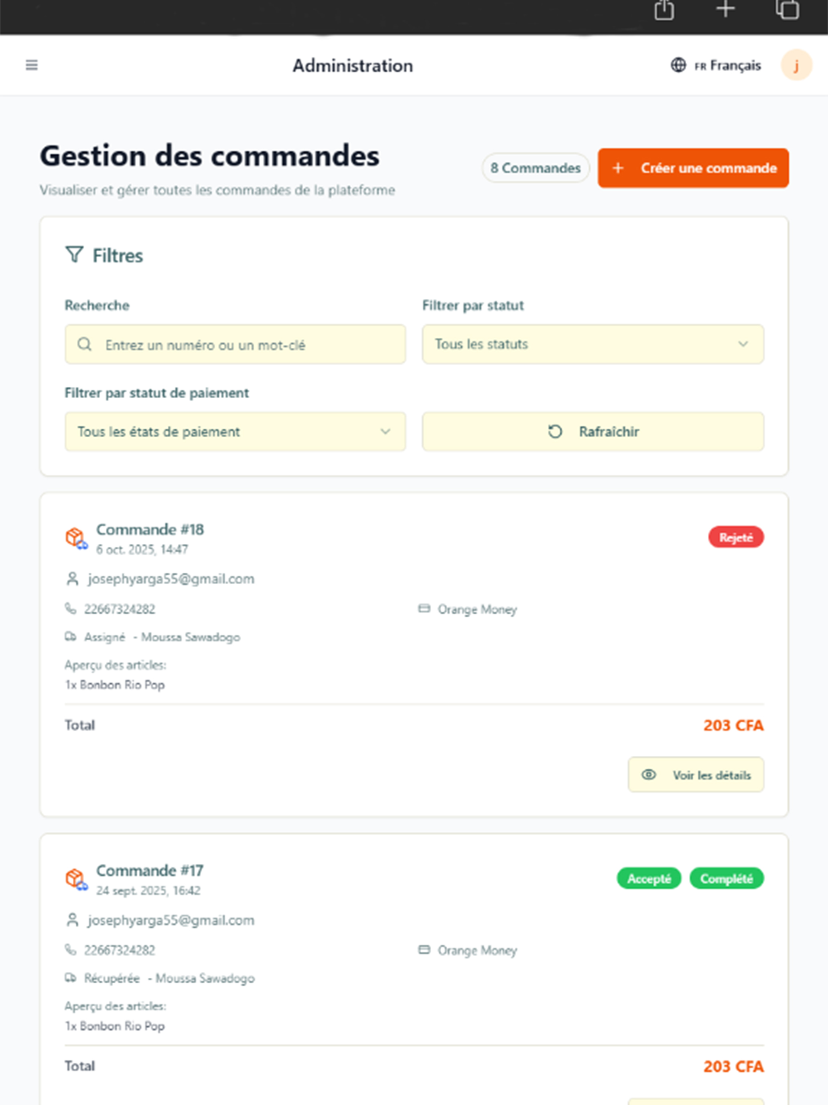828x1105 pixels.
Task: Click the Rejeté status badge
Action: [x=736, y=537]
